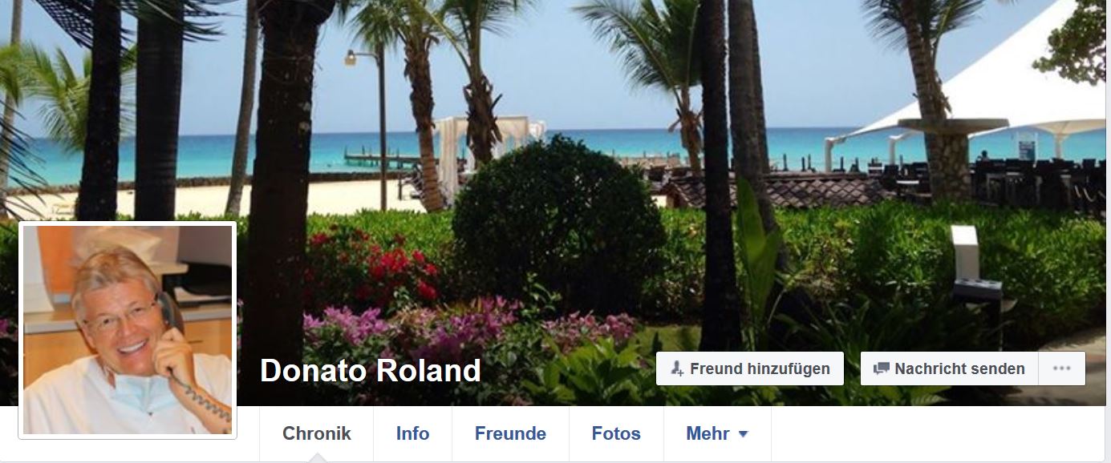Click the Freund hinzufügen button text
Image resolution: width=1111 pixels, height=463 pixels.
click(x=760, y=369)
